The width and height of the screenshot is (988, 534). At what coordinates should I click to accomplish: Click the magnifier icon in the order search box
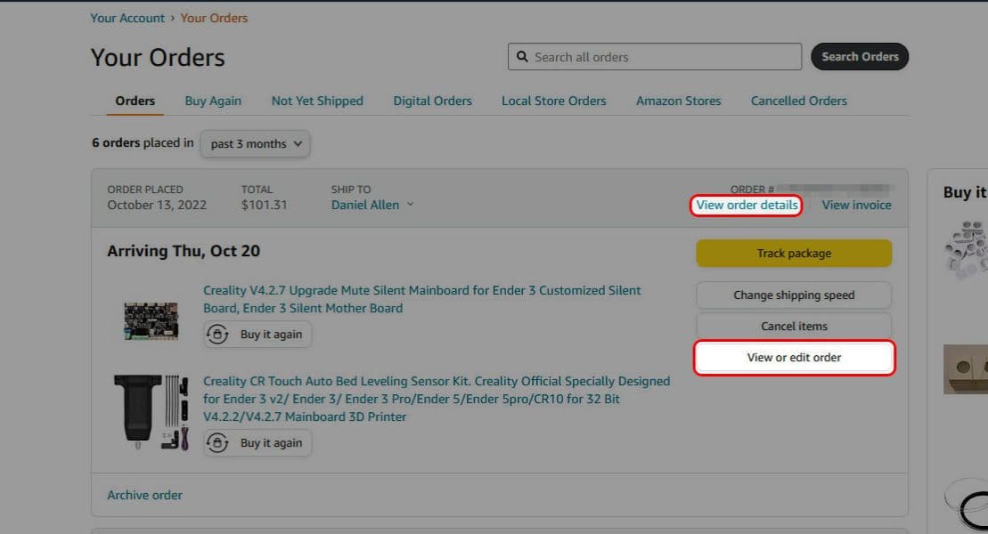point(522,56)
